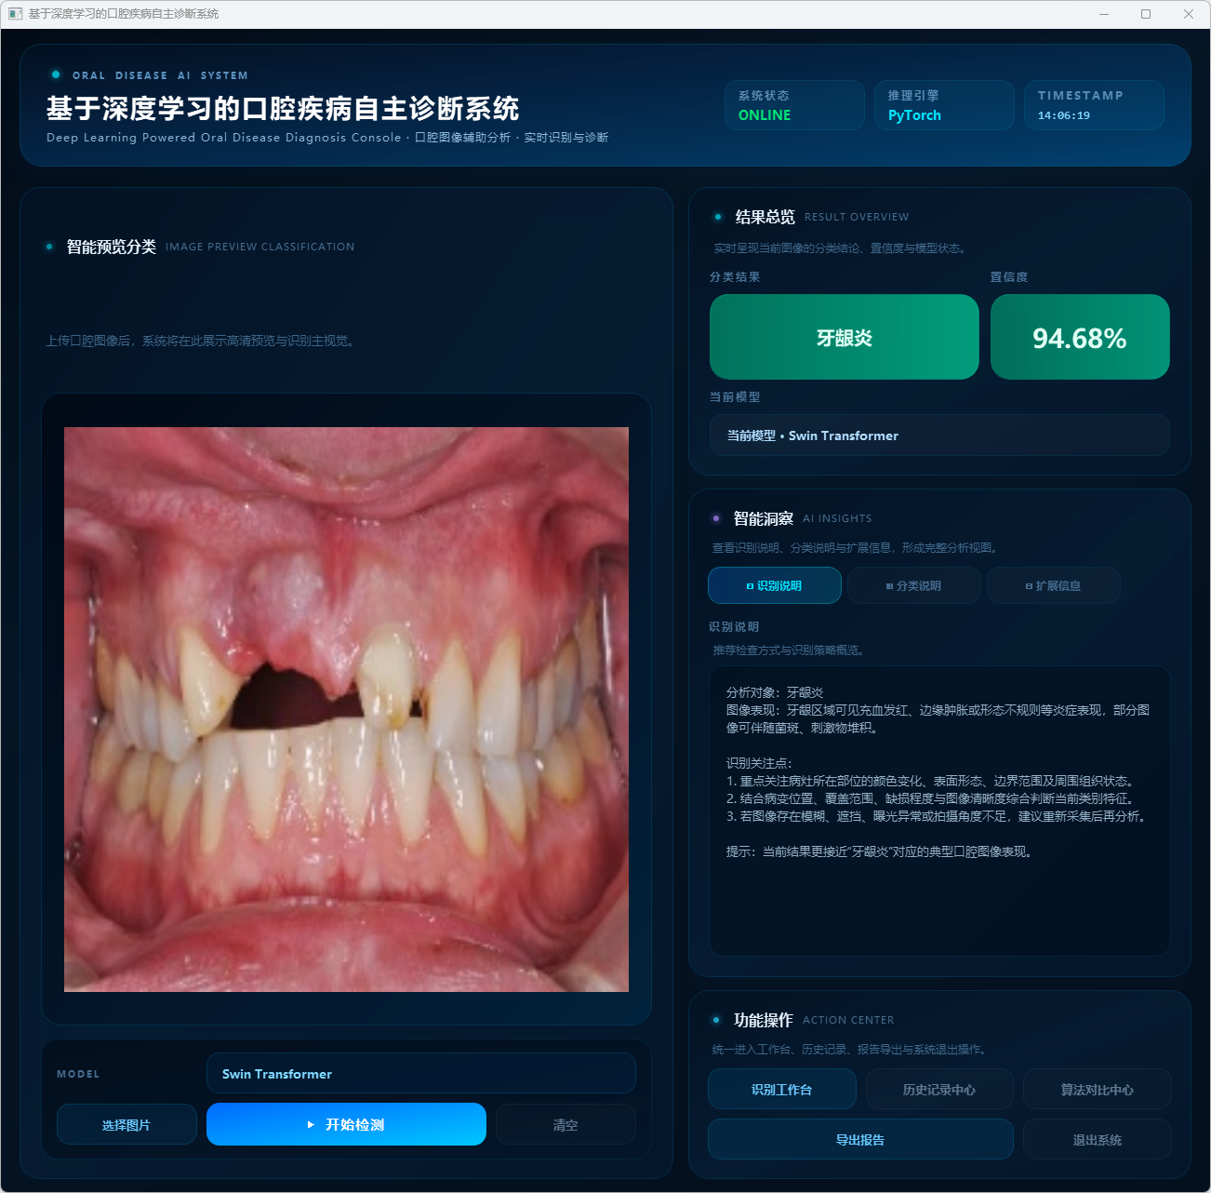
Task: Click the 导出报告 button
Action: 860,1140
